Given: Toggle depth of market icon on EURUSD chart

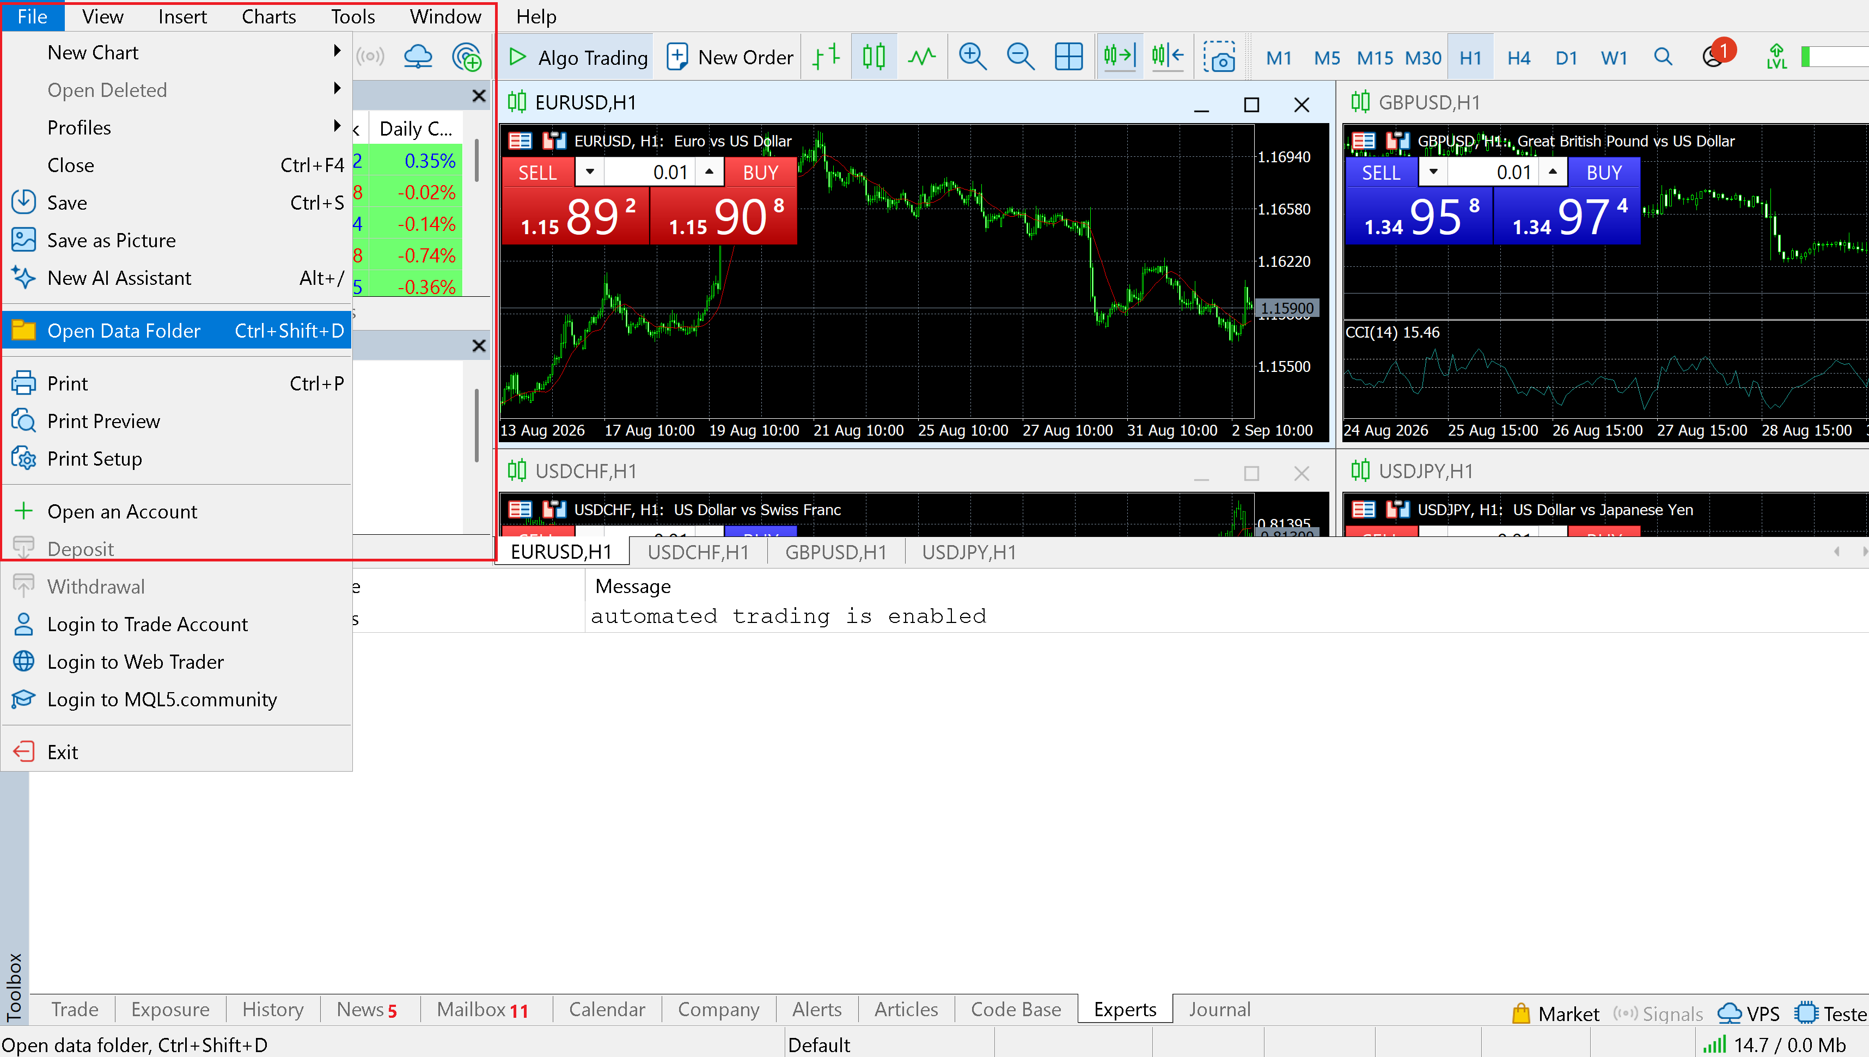Looking at the screenshot, I should coord(520,141).
